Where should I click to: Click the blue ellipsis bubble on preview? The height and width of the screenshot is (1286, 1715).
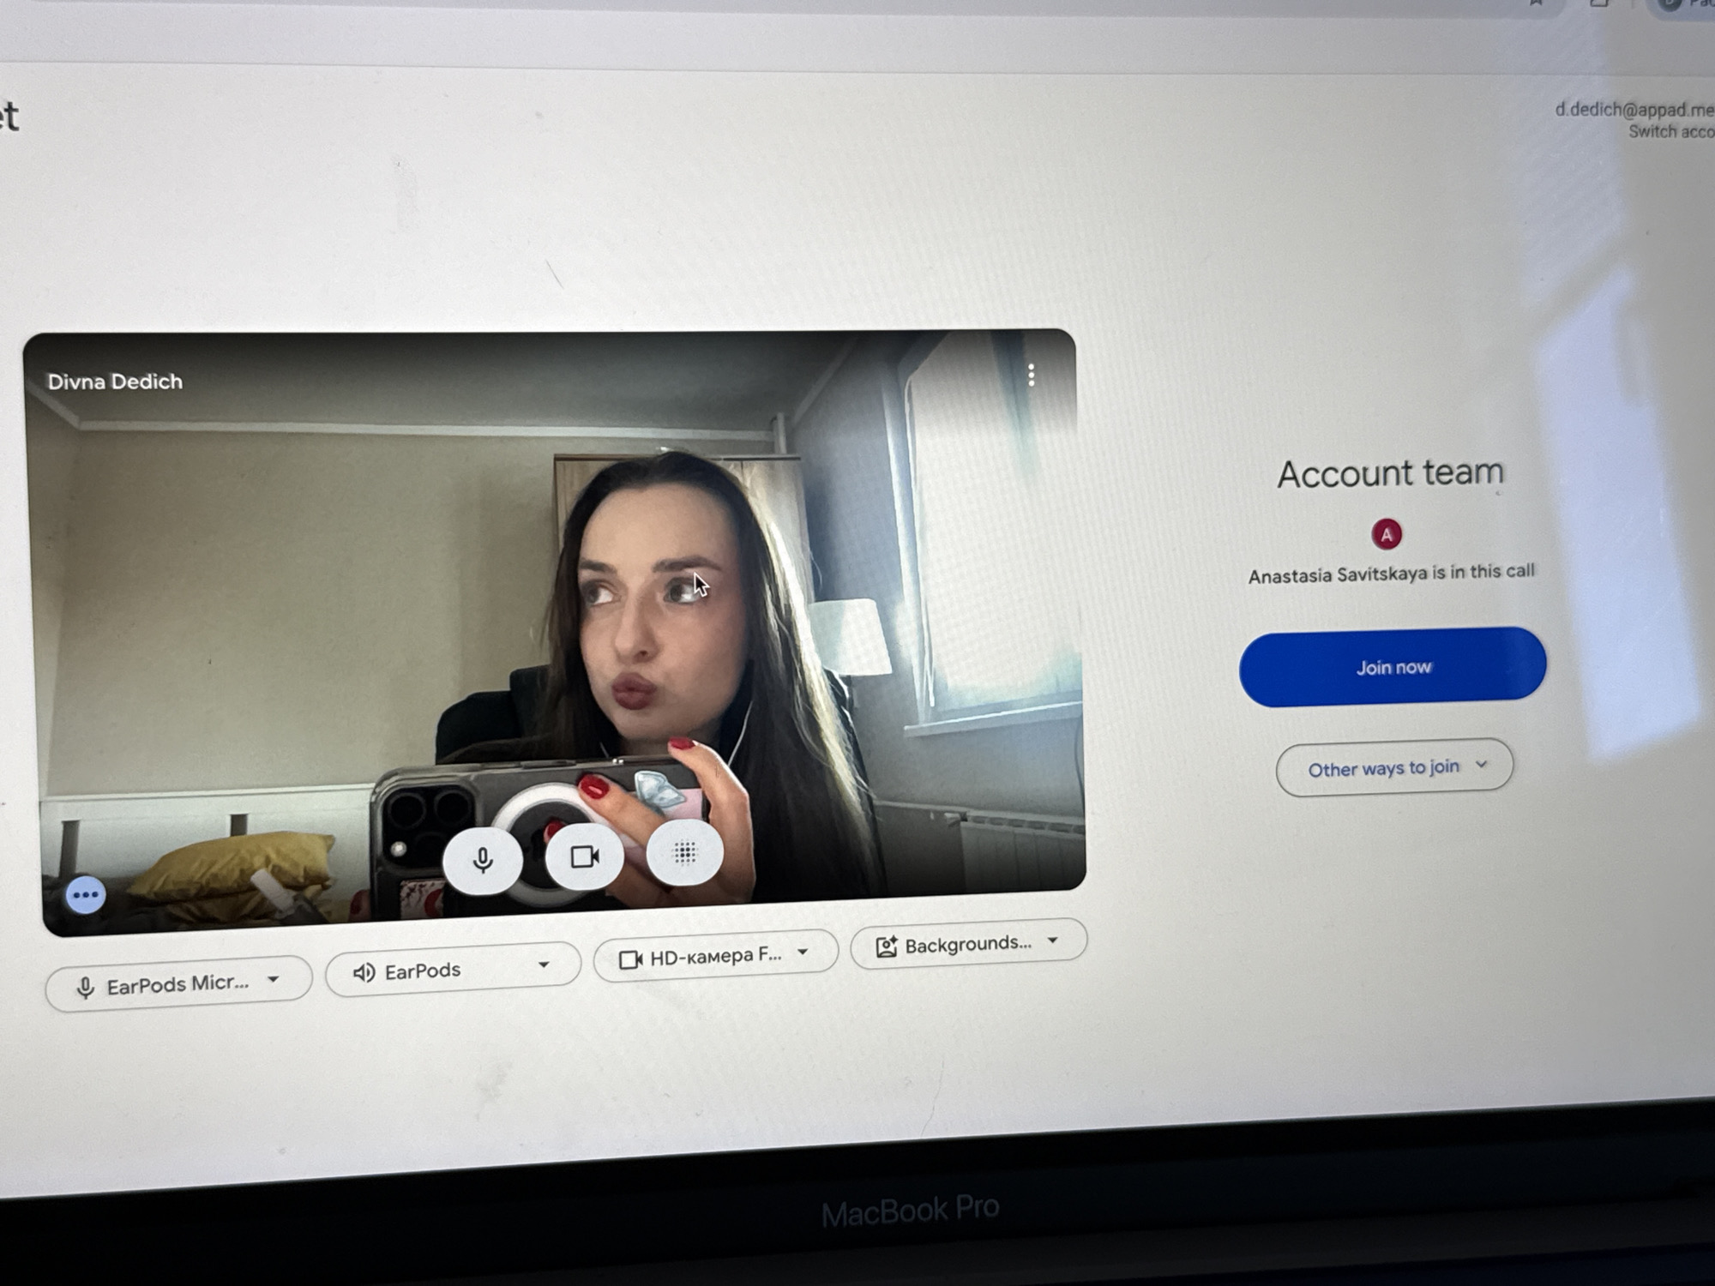point(85,896)
